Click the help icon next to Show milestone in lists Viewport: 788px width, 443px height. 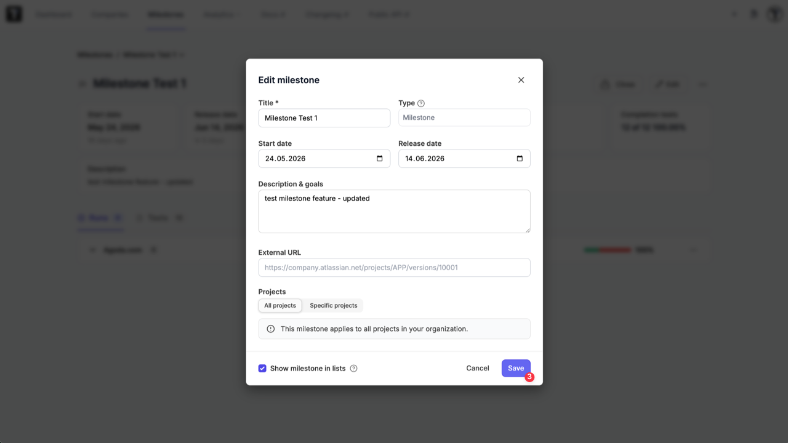(353, 369)
